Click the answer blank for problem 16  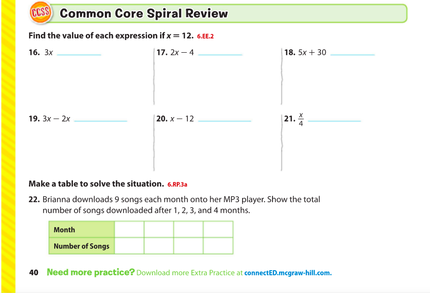pos(79,53)
